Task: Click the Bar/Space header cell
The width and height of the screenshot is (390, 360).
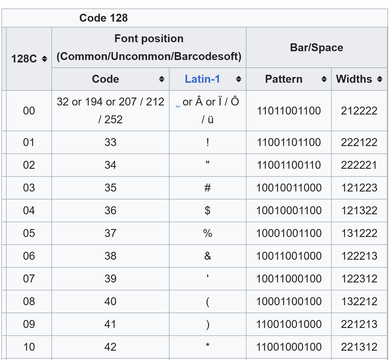Action: click(316, 47)
